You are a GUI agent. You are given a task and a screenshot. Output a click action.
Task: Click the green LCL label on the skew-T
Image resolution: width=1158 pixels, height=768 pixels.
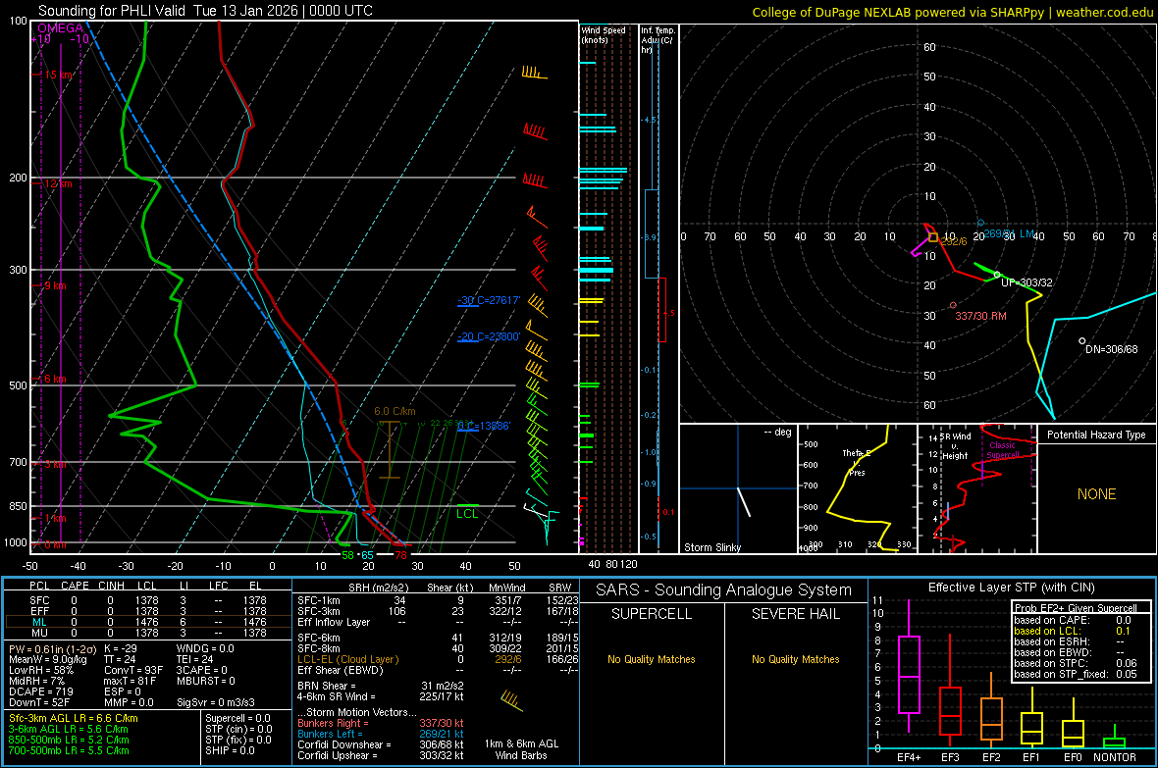coord(467,514)
